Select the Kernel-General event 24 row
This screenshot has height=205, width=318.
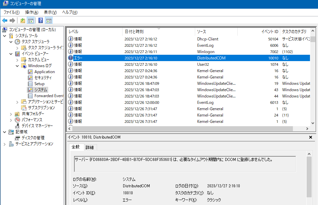tap(188, 115)
